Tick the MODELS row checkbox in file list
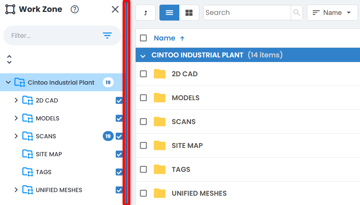 [143, 98]
